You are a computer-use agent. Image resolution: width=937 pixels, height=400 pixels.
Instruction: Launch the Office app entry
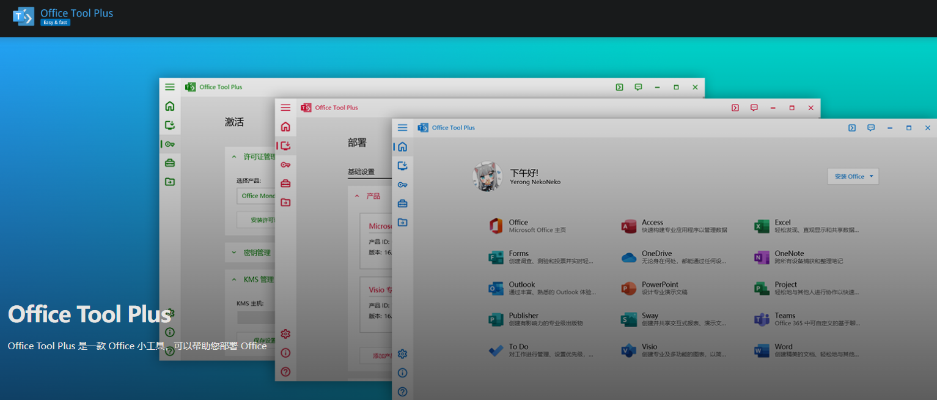527,226
